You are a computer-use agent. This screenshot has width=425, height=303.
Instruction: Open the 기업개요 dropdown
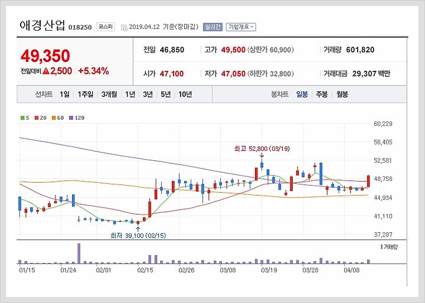coord(241,27)
